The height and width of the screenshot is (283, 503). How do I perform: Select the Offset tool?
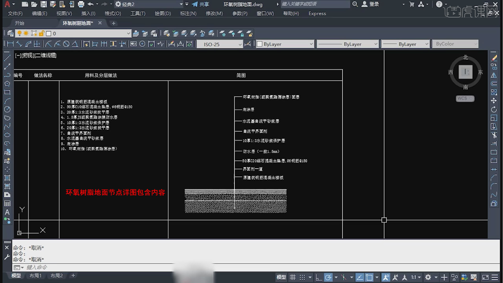point(494,84)
